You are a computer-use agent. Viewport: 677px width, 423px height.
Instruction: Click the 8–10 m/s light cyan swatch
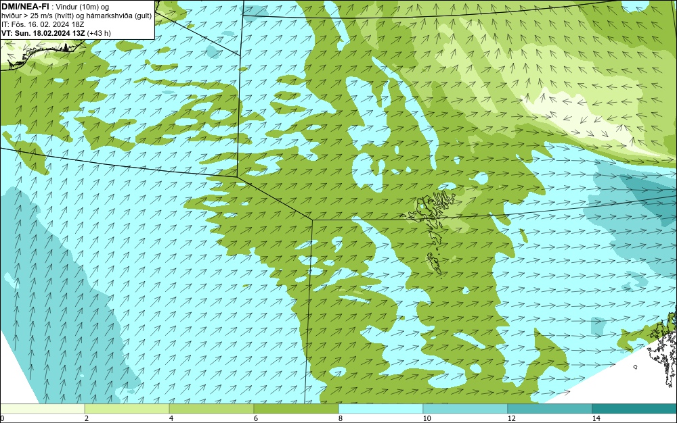pos(380,409)
